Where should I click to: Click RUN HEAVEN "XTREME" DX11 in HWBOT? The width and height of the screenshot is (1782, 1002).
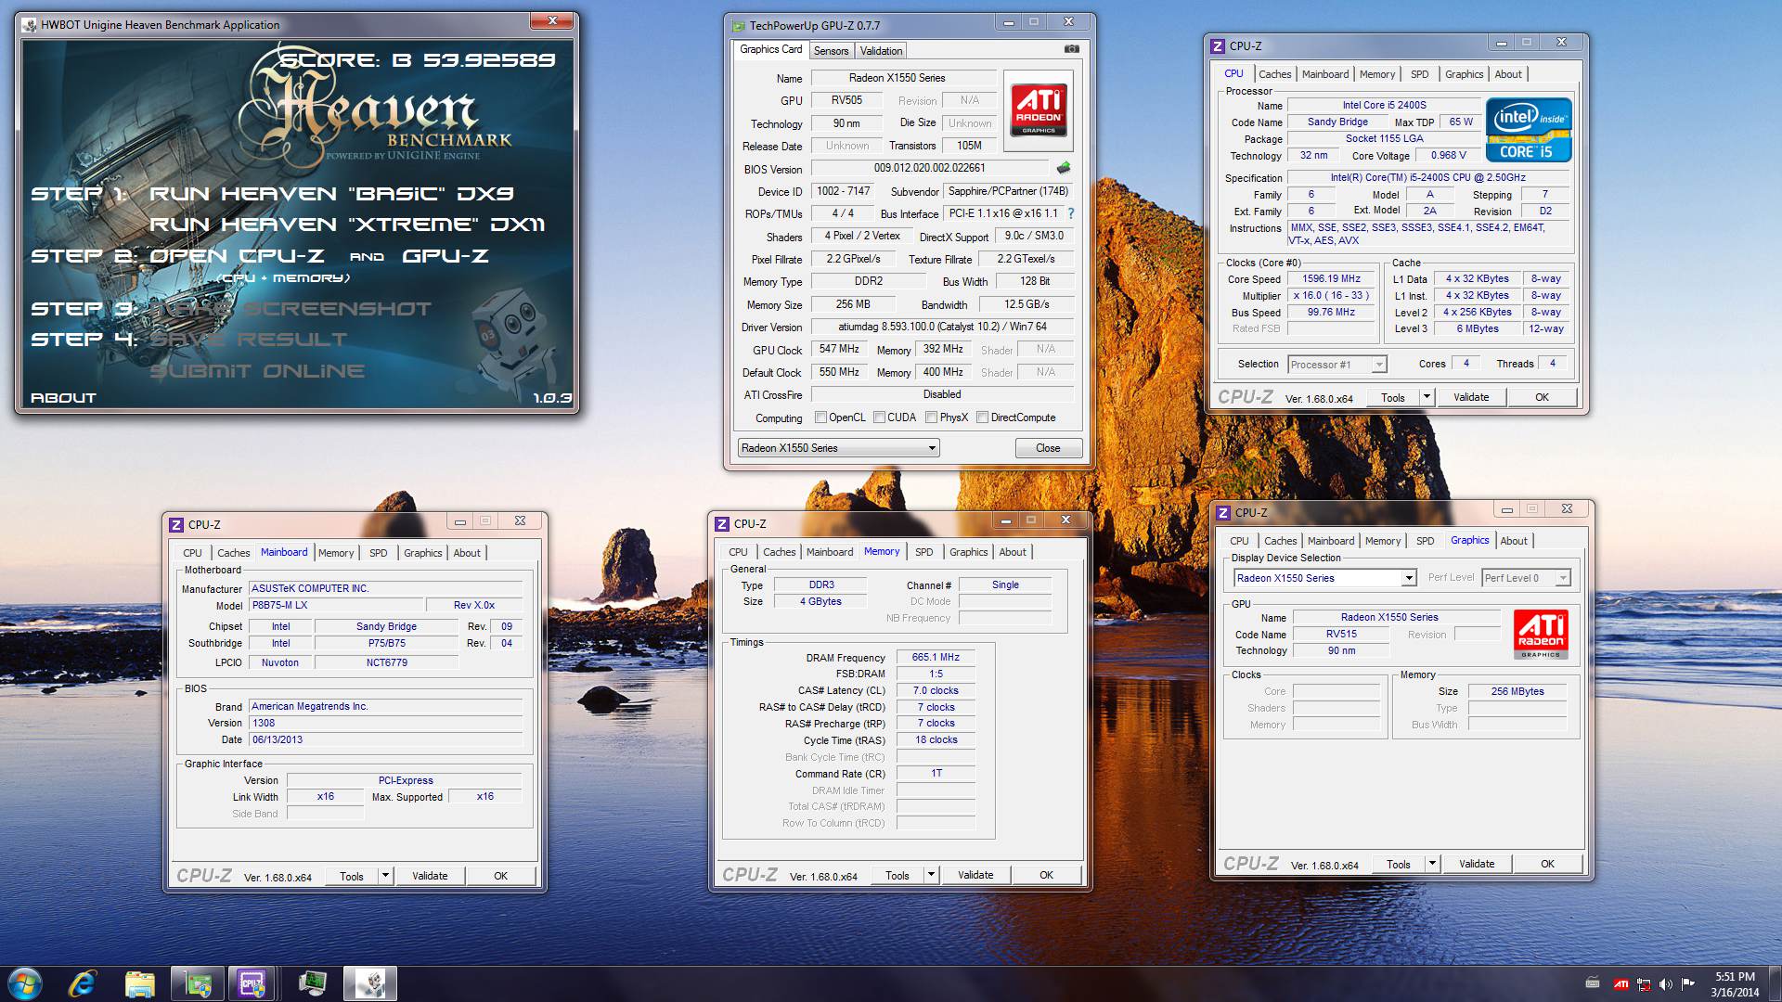tap(346, 225)
